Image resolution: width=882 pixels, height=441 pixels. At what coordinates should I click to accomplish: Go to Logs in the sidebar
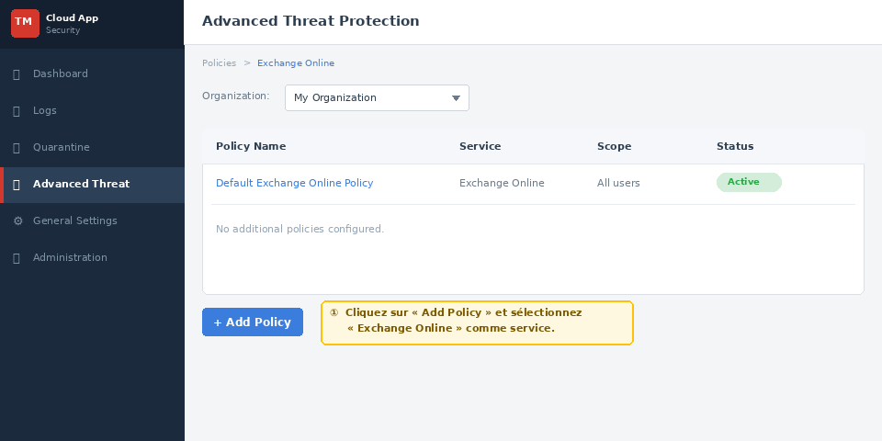pos(92,110)
